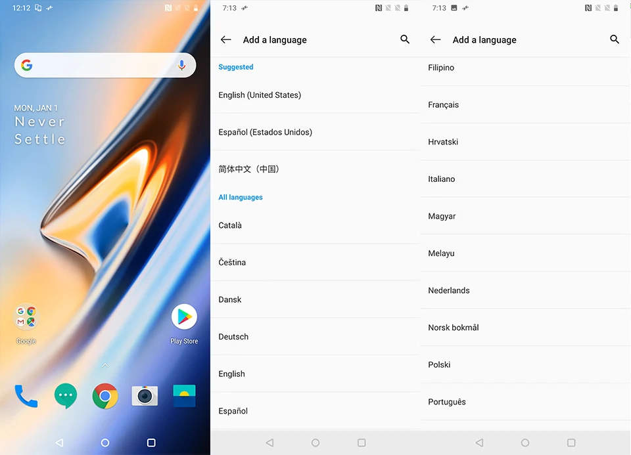Select Español (Estados Unidos) language
The width and height of the screenshot is (631, 455).
point(315,132)
